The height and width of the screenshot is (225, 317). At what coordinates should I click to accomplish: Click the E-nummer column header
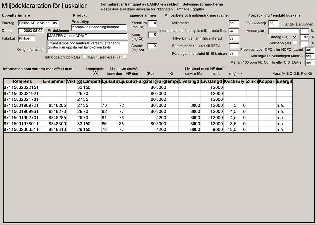point(54,81)
